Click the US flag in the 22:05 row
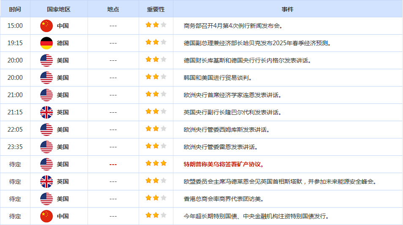The height and width of the screenshot is (225, 403). (47, 130)
